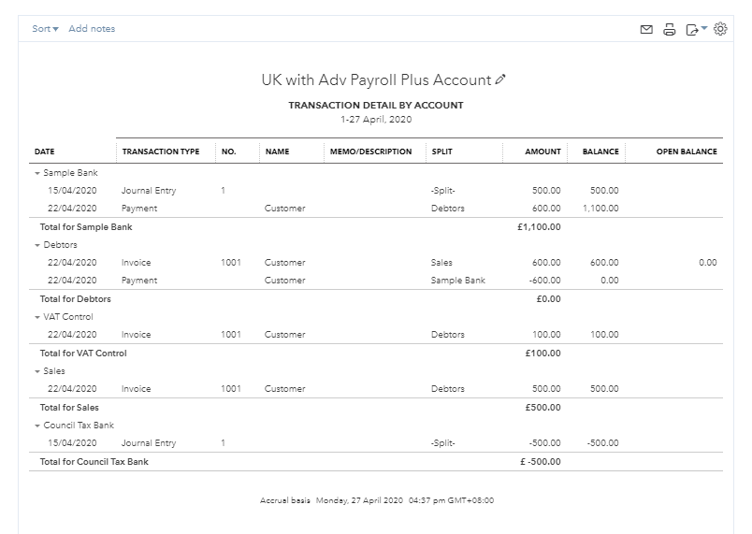Screen dimensions: 752x534
Task: Open the £1,100.00 Sample Bank total
Action: 539,227
